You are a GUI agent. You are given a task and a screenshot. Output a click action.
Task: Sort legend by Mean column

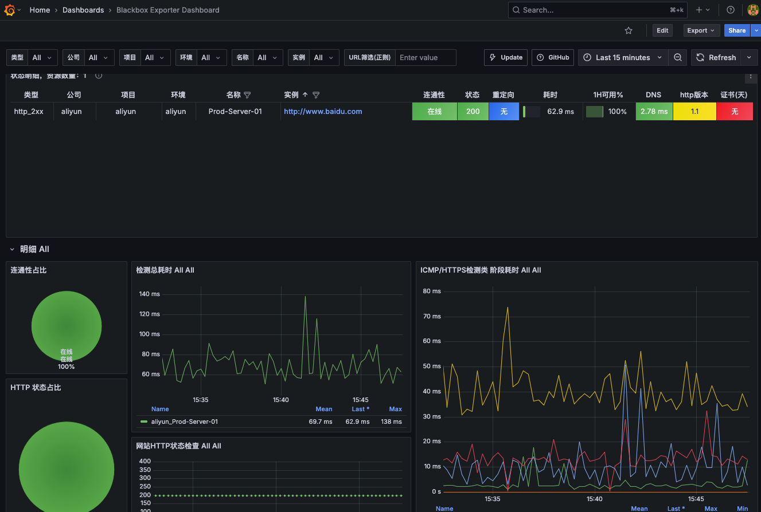(x=324, y=409)
